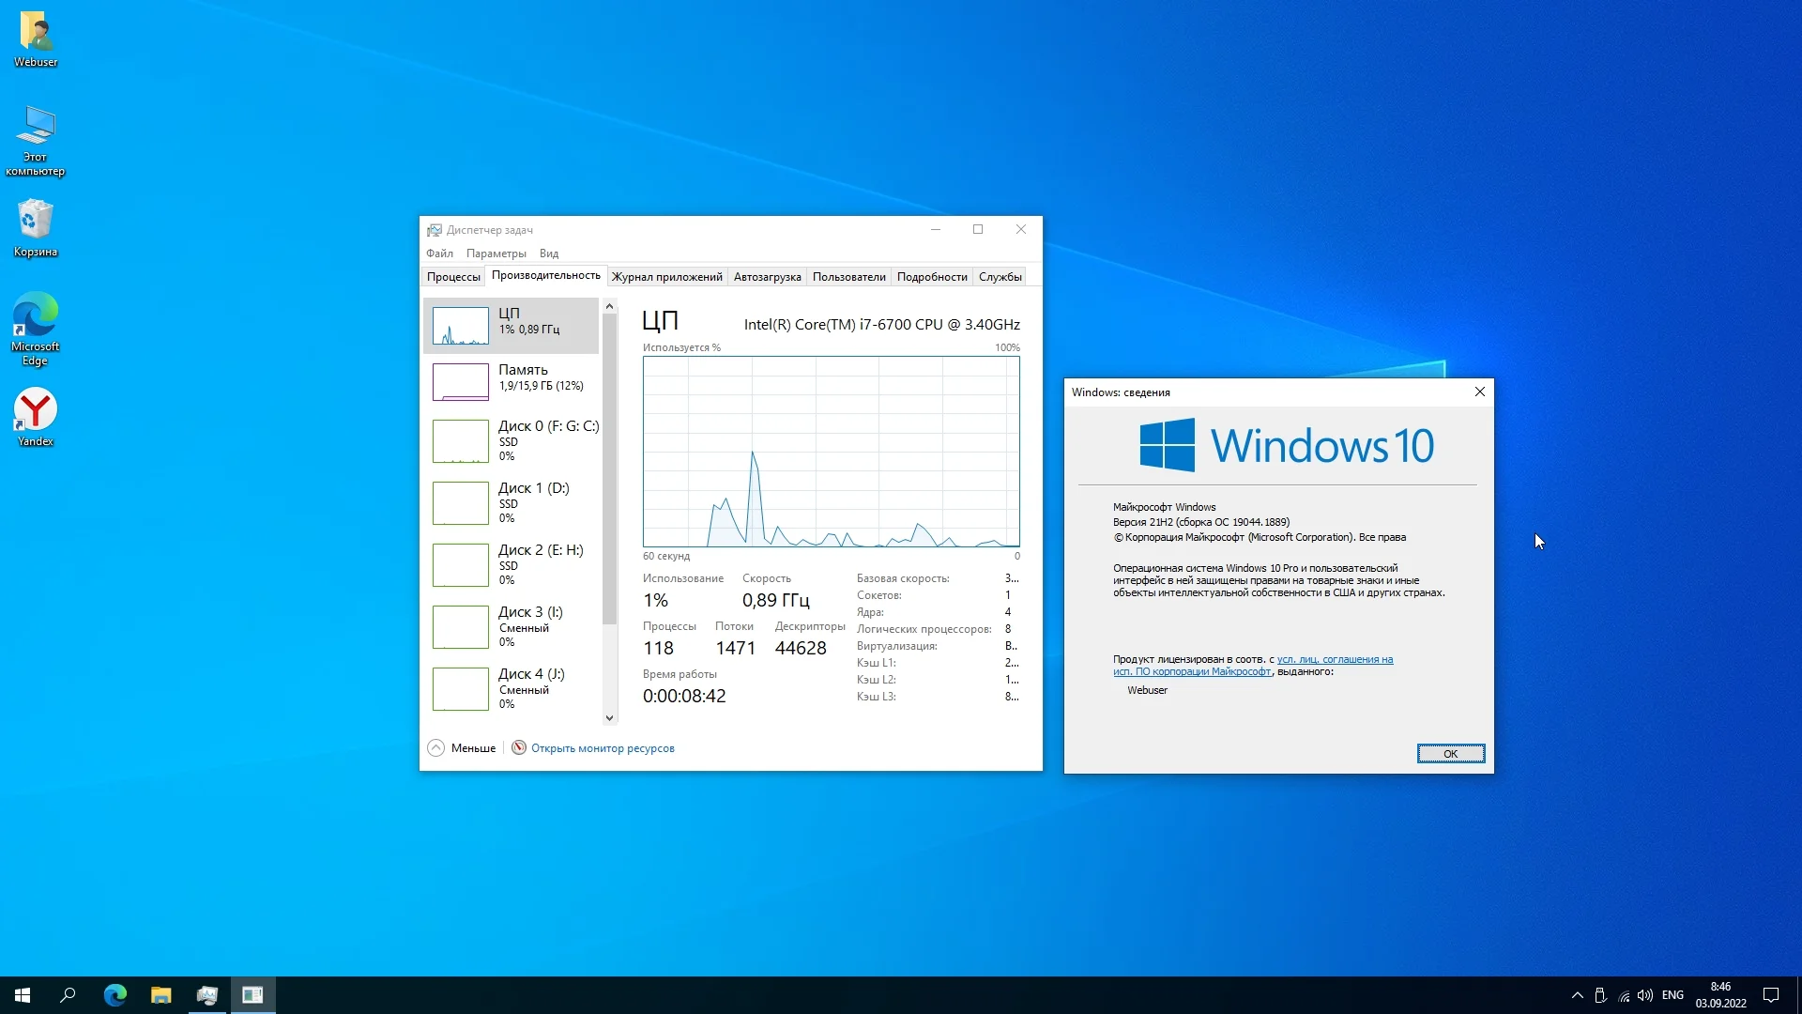Viewport: 1802px width, 1014px height.
Task: Click the 'Открыть монитор ресурсов' link
Action: pyautogui.click(x=603, y=748)
